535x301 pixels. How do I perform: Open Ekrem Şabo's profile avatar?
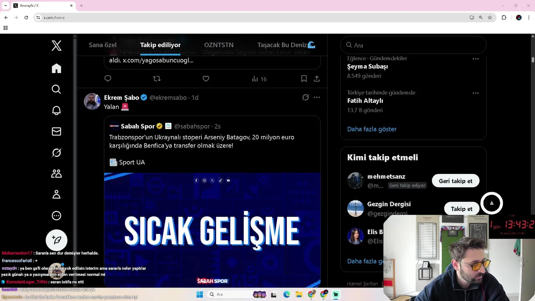click(92, 102)
